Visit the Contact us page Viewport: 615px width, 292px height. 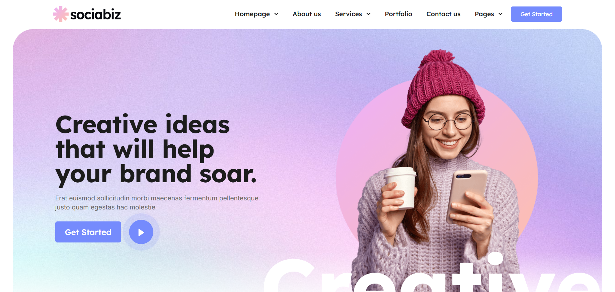pos(443,14)
